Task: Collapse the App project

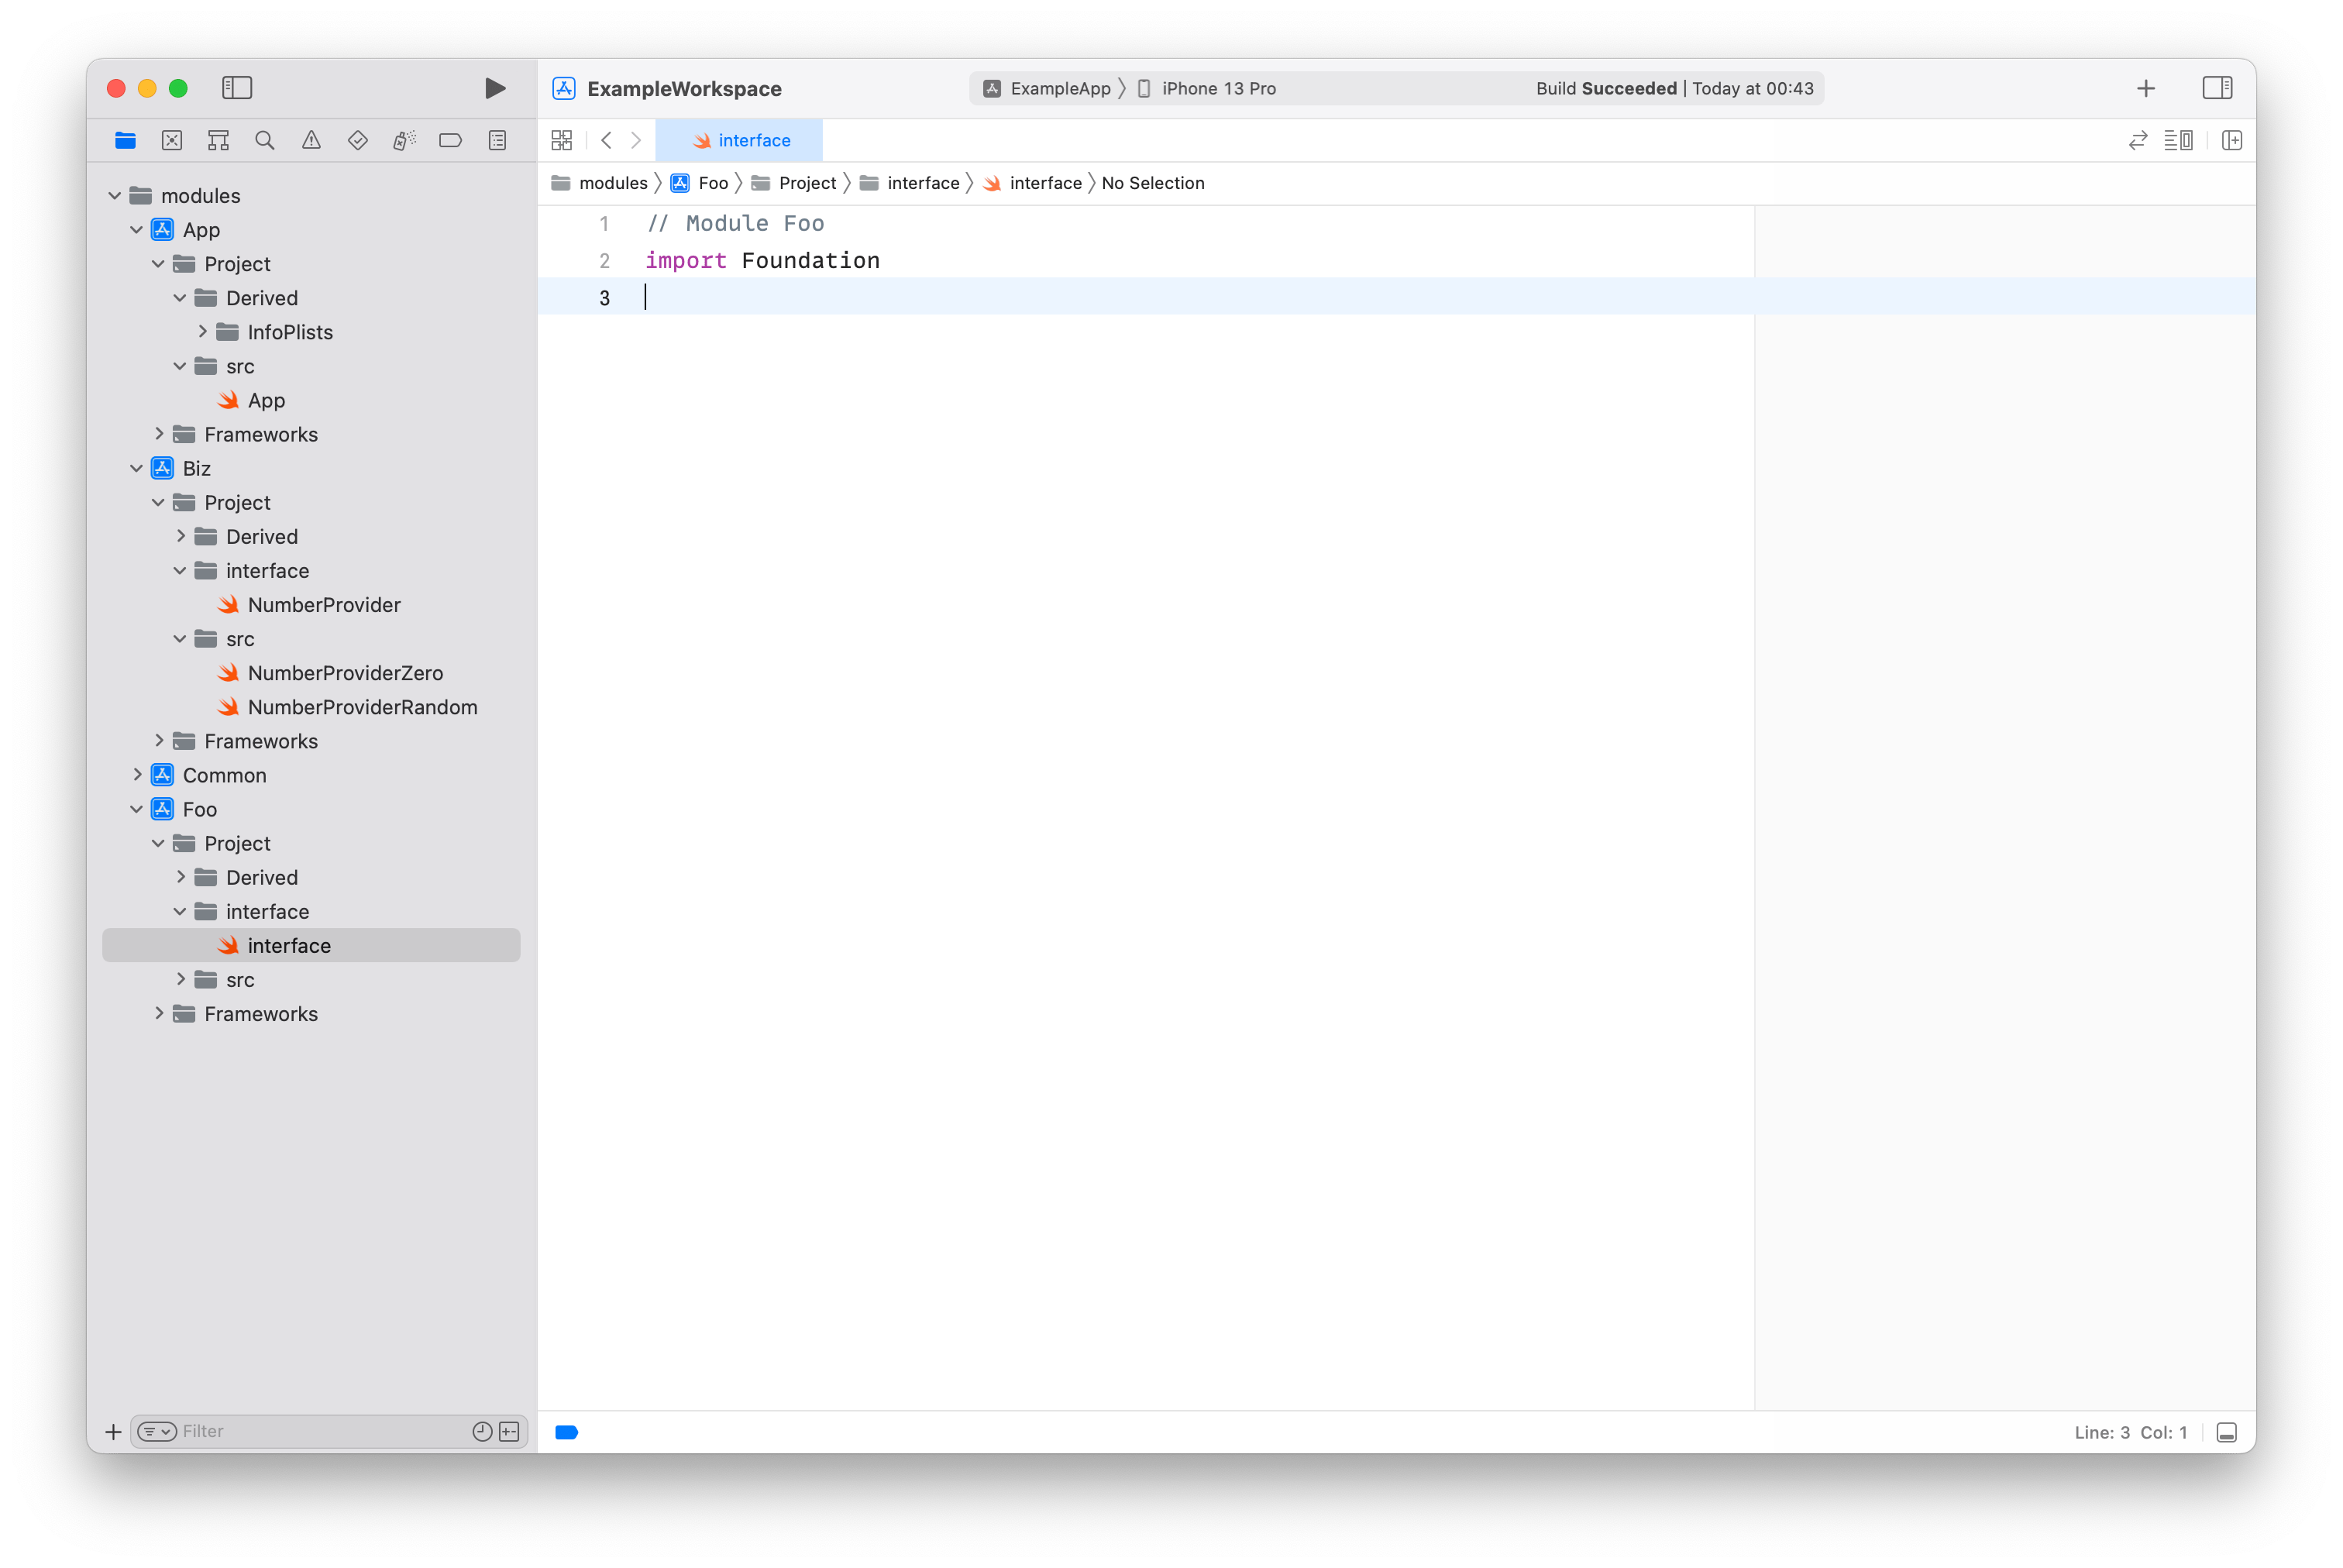Action: (137, 229)
